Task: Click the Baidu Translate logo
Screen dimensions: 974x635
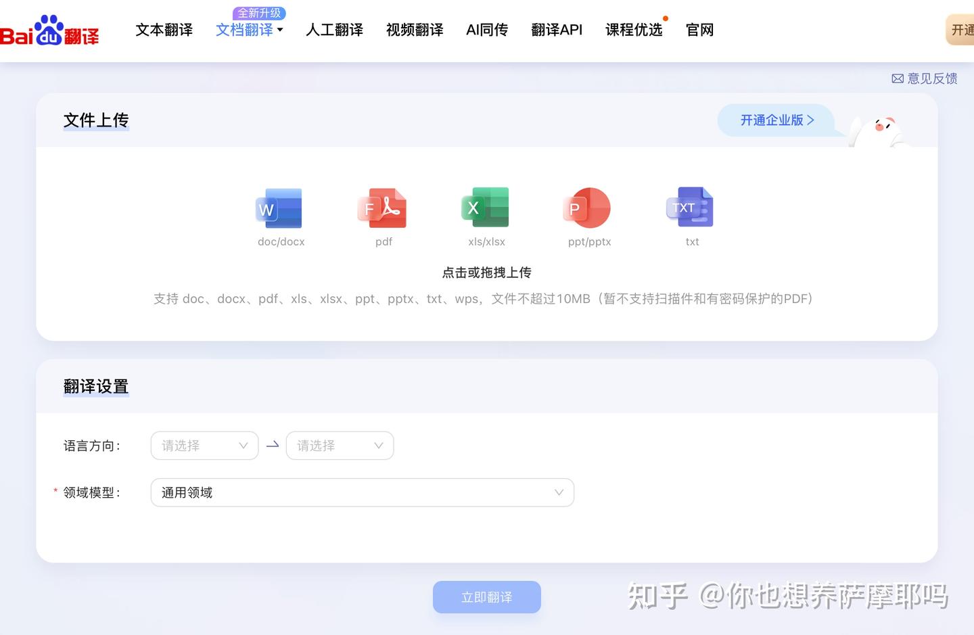Action: pos(51,30)
